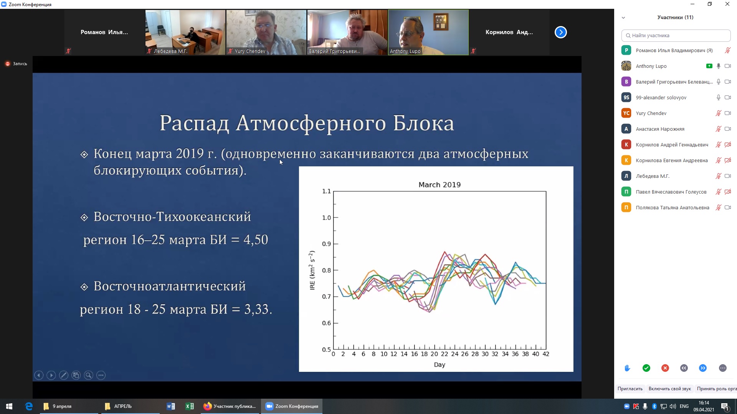Click Анастасия Нарожняя's camera icon
The image size is (737, 414).
tap(728, 129)
